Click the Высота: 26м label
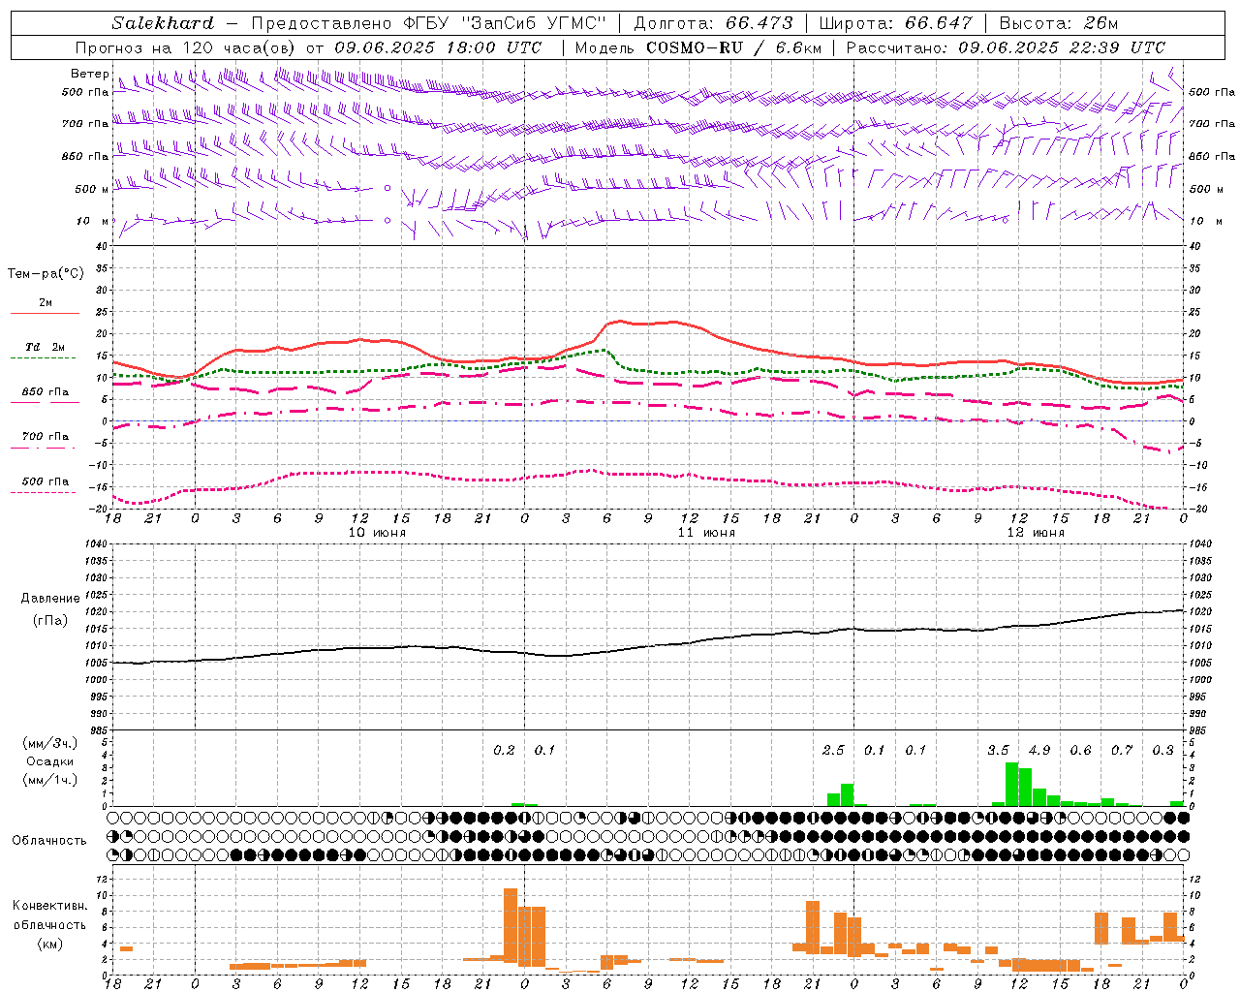The image size is (1240, 992). 1058,23
